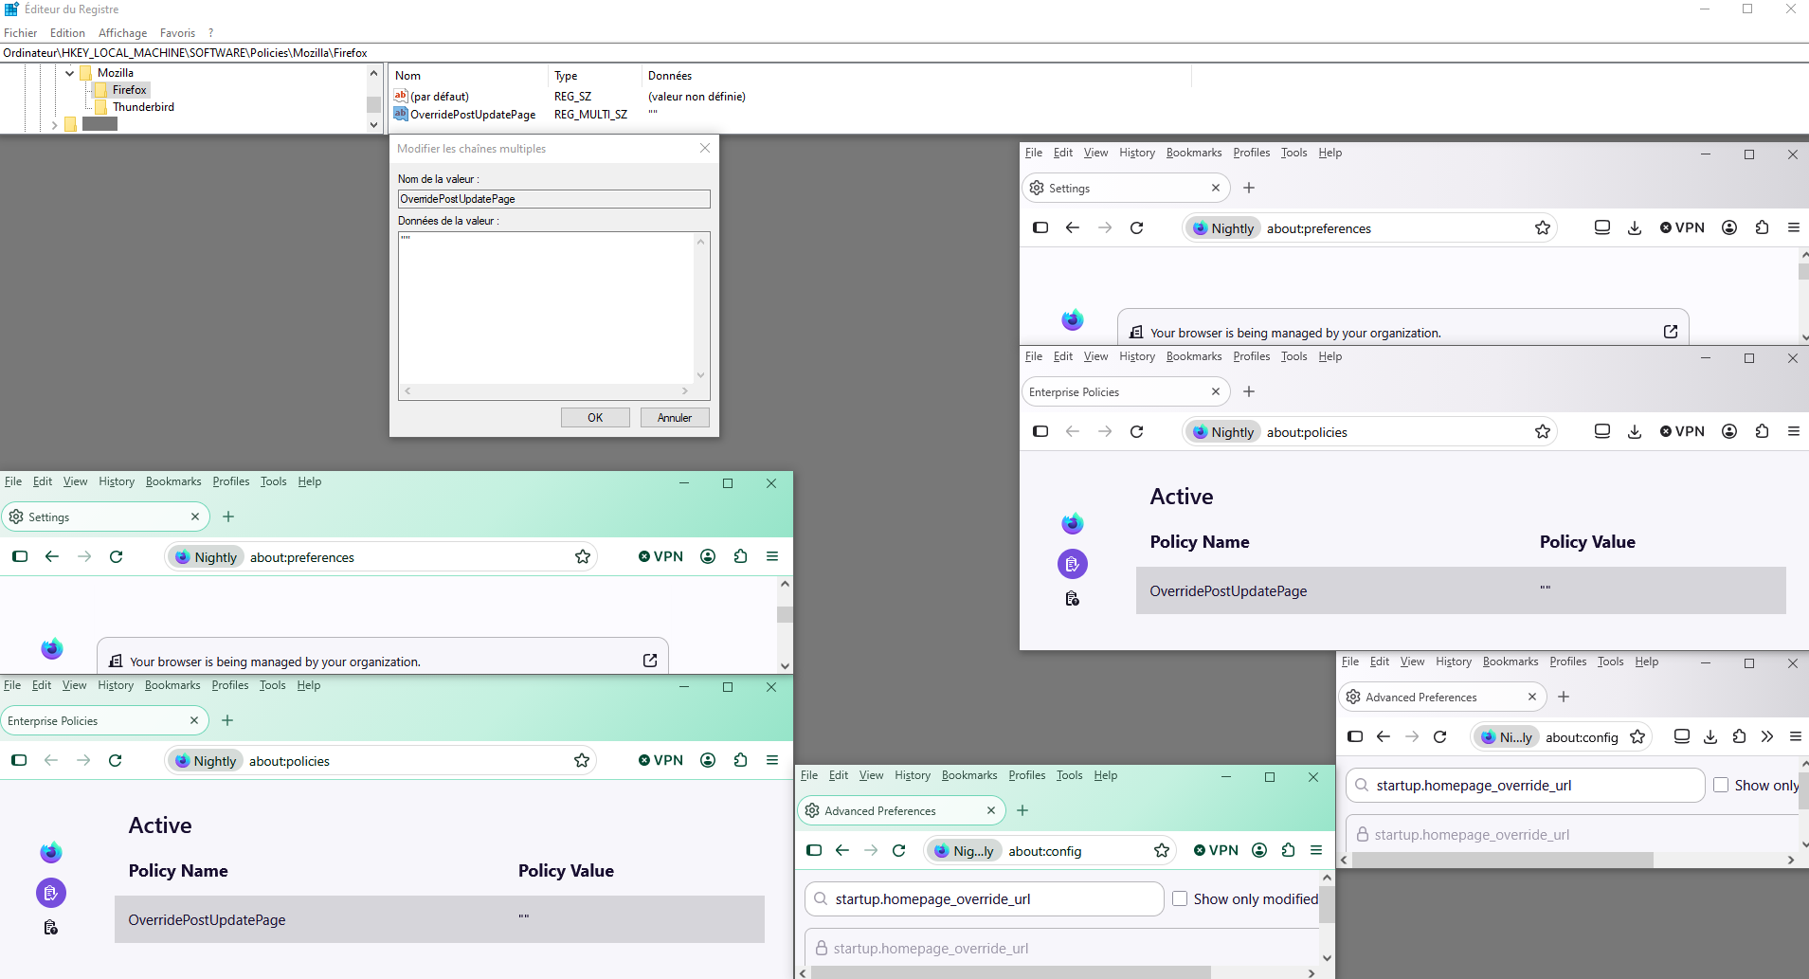
Task: Open the Affichage menu in Registry Editor
Action: [123, 33]
